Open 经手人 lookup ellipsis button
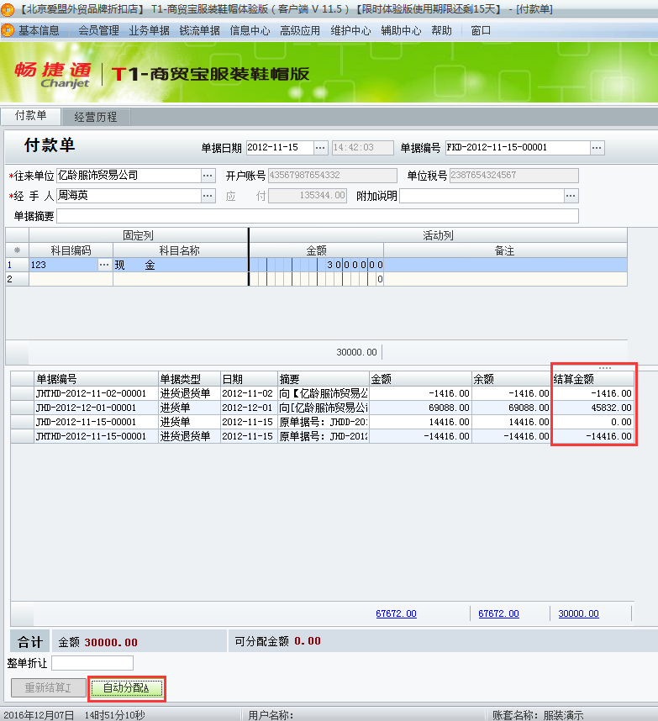Viewport: 658px width, 721px height. click(208, 196)
